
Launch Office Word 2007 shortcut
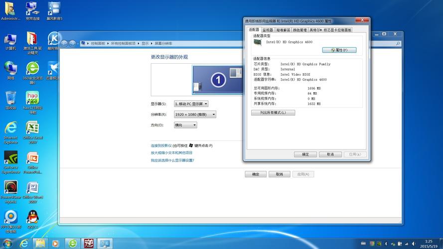point(32,192)
